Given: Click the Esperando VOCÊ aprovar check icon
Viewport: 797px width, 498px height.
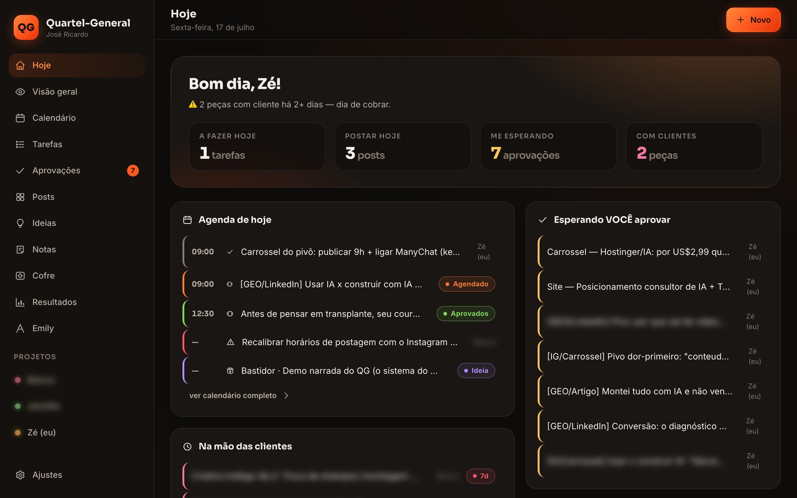Looking at the screenshot, I should point(542,220).
